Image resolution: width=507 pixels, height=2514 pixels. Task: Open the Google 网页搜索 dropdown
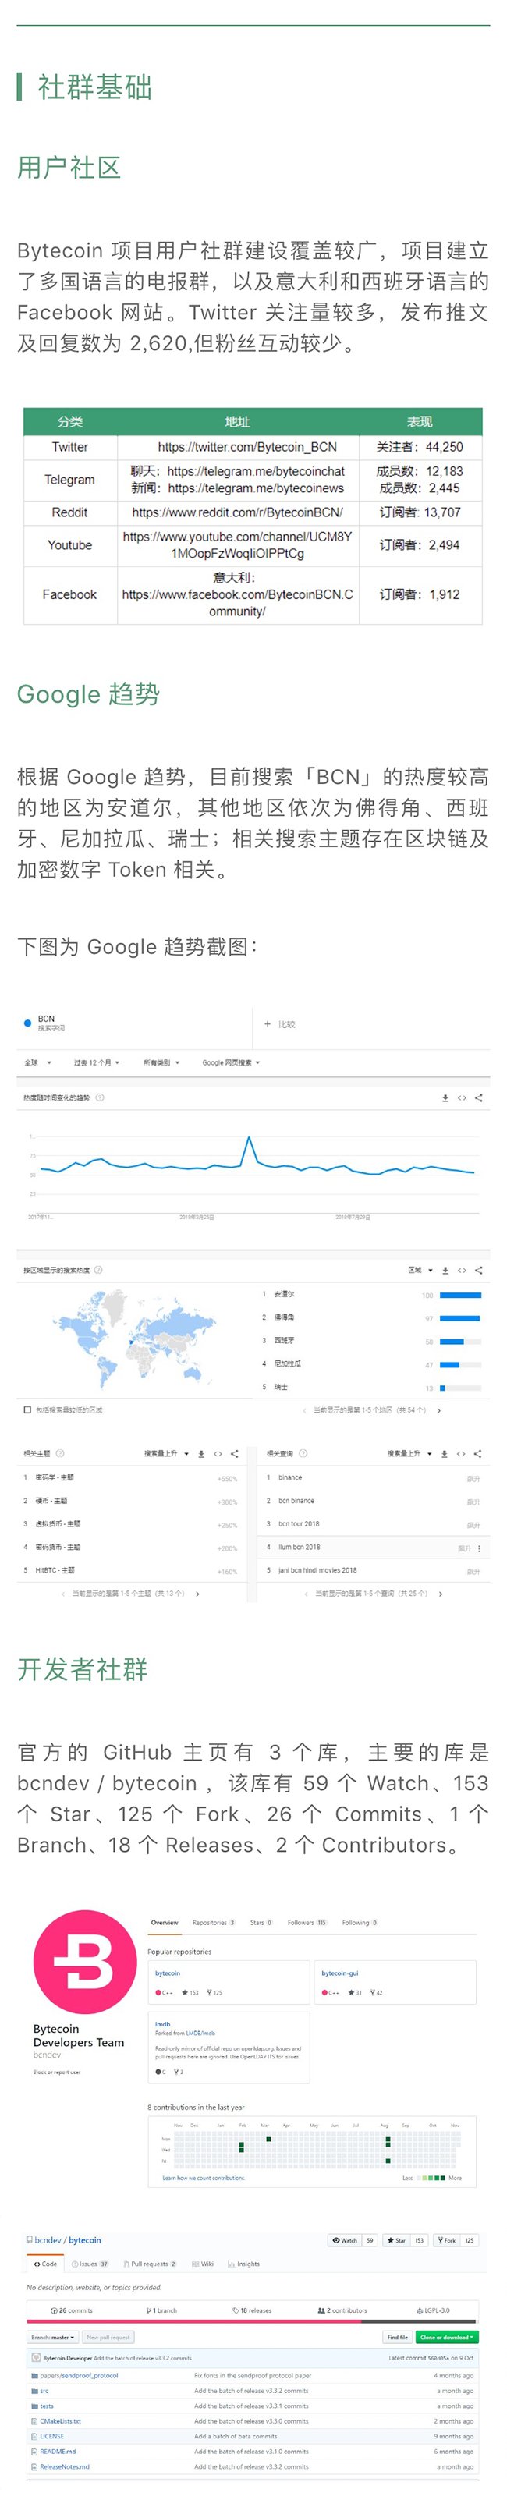pos(231,1062)
